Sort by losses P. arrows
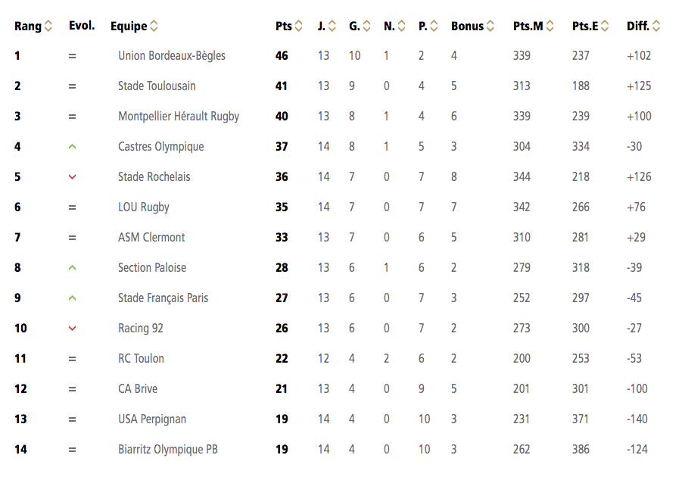The height and width of the screenshot is (480, 682). (x=434, y=26)
